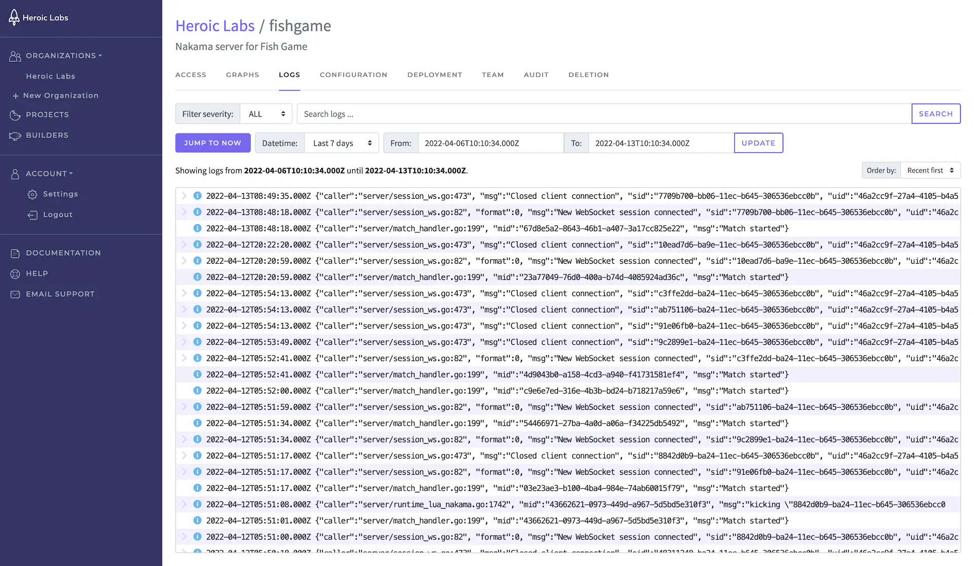
Task: Click the expand arrow on first log entry
Action: [183, 196]
